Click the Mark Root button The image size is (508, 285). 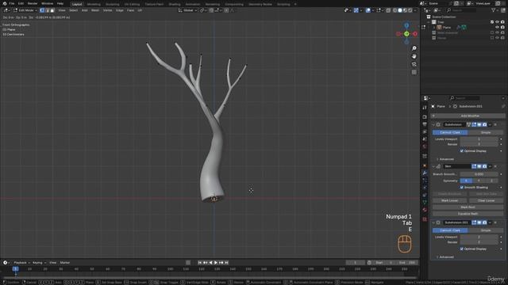pyautogui.click(x=468, y=207)
